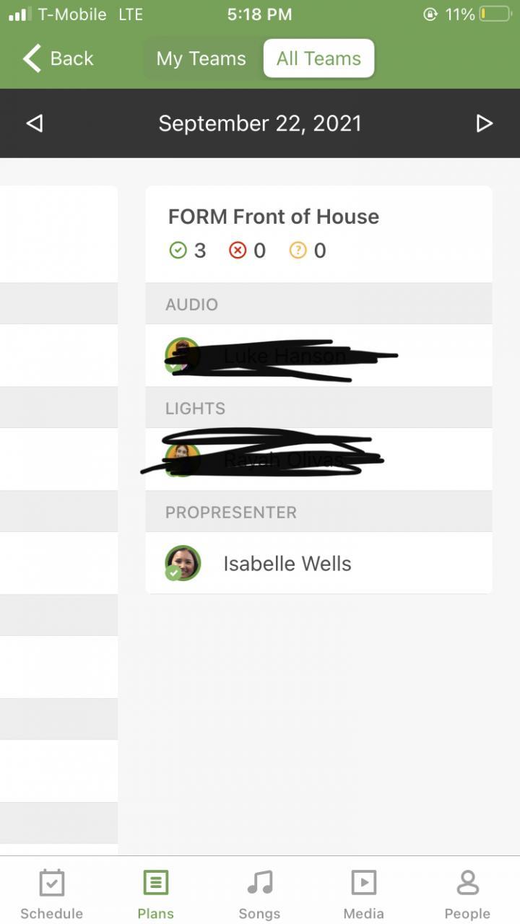Tap the LIGHTS section header

(318, 408)
